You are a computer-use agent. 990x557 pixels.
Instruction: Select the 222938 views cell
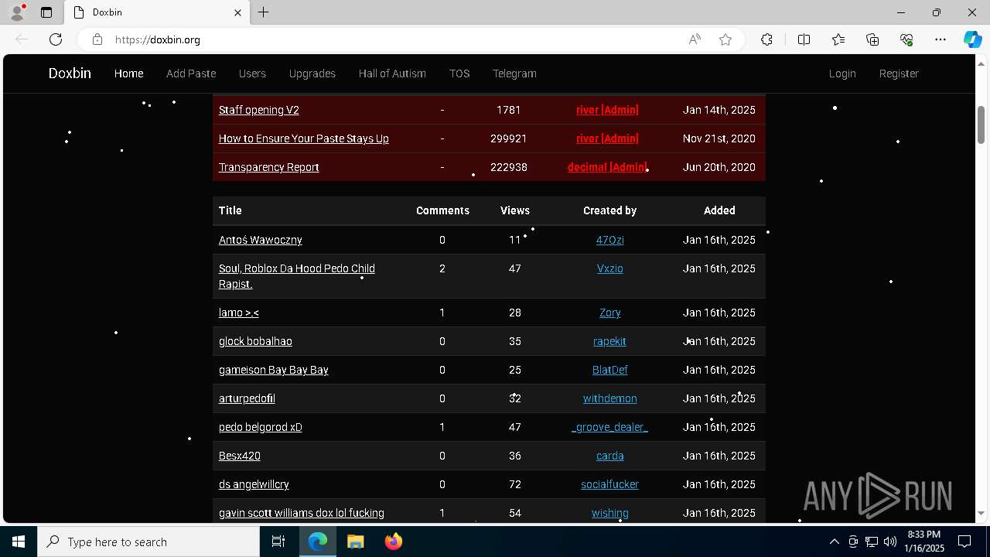(509, 167)
